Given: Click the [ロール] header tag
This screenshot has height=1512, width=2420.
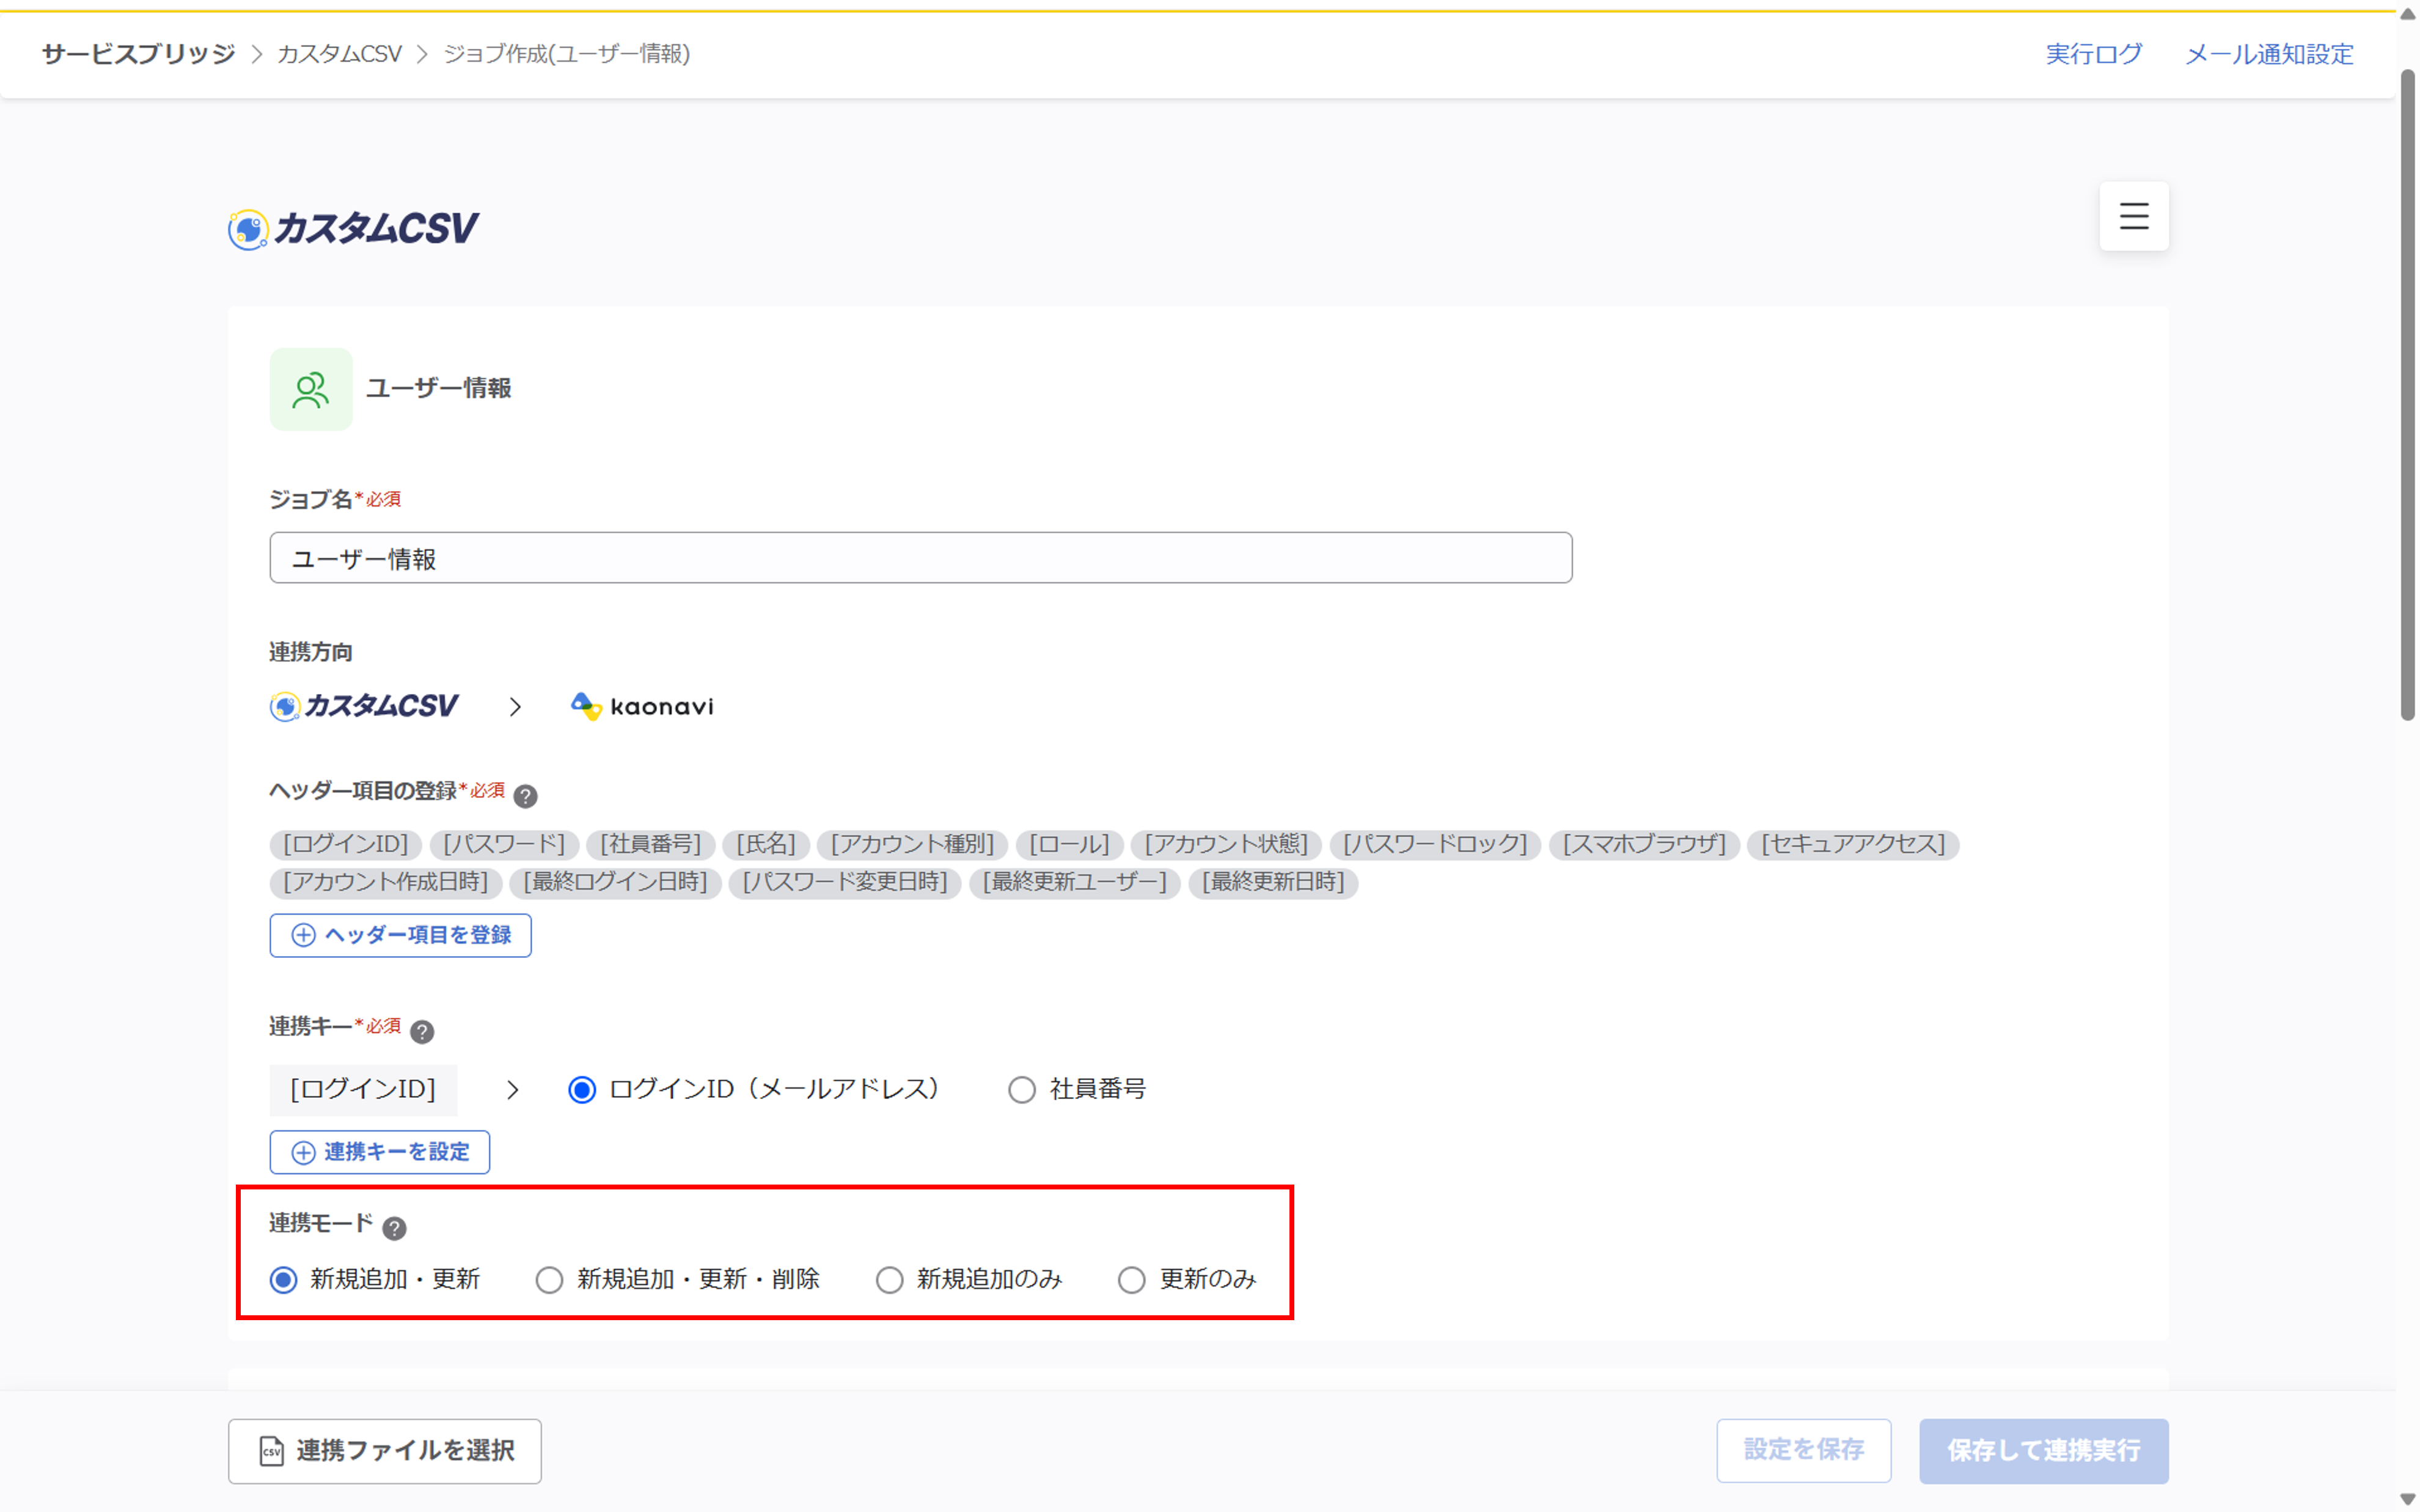Looking at the screenshot, I should pos(1069,845).
